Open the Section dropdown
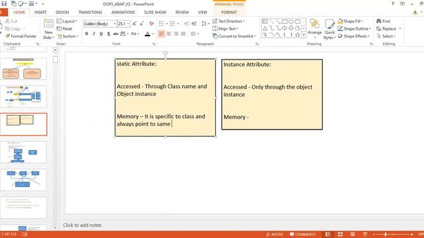 (x=68, y=36)
